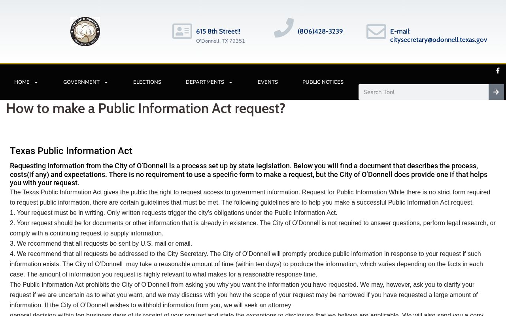Expand the Government menu dropdown arrow
506x316 pixels.
106,83
